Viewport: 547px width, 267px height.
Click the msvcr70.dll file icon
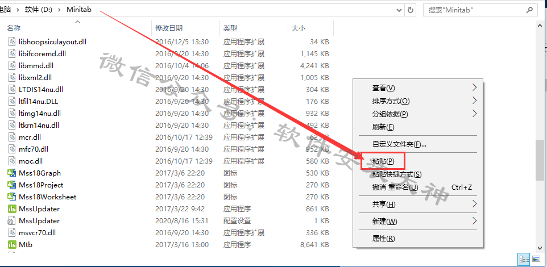(x=12, y=232)
